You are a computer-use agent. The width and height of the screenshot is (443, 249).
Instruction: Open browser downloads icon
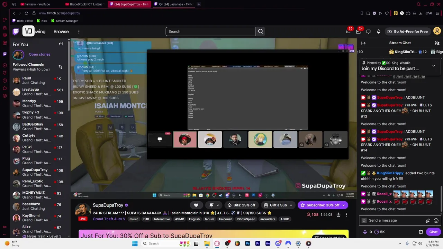pyautogui.click(x=421, y=13)
